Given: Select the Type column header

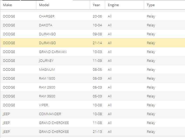Looking at the screenshot, I should (x=165, y=5).
